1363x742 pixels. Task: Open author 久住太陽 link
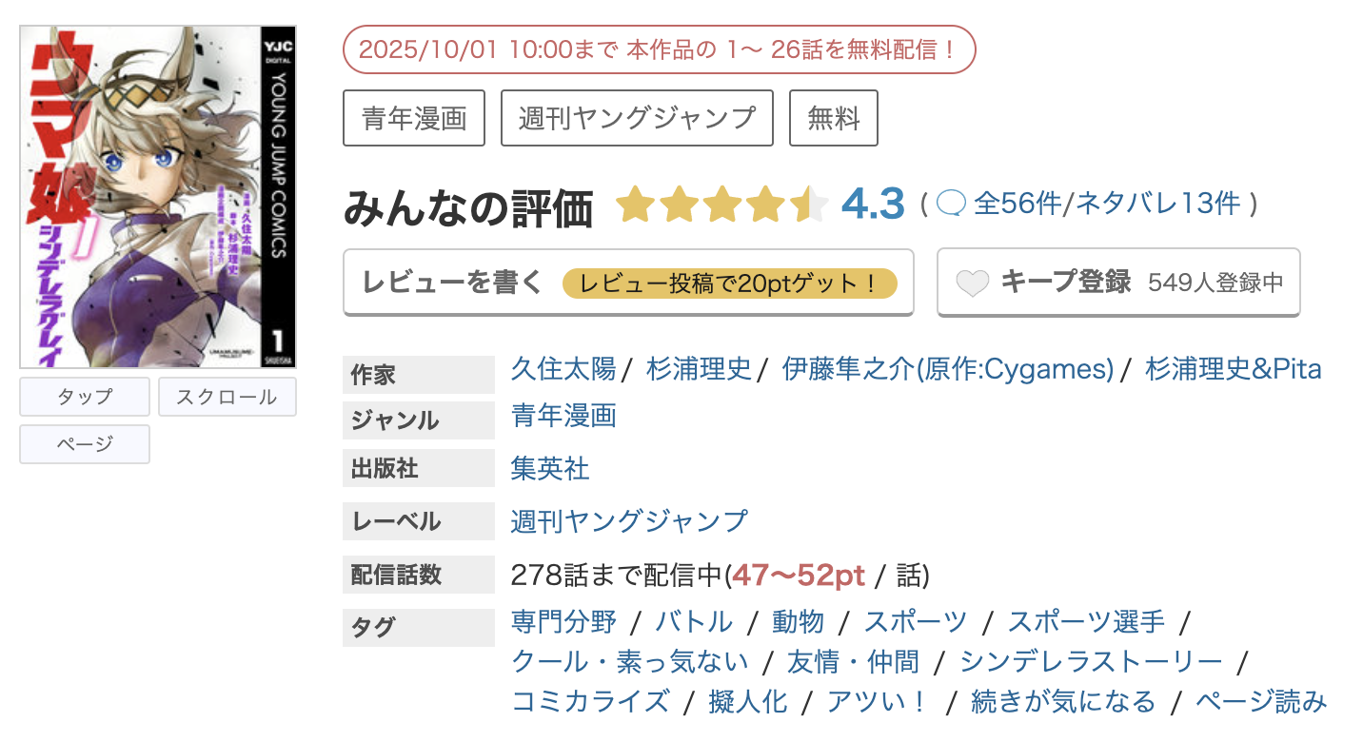[x=563, y=369]
